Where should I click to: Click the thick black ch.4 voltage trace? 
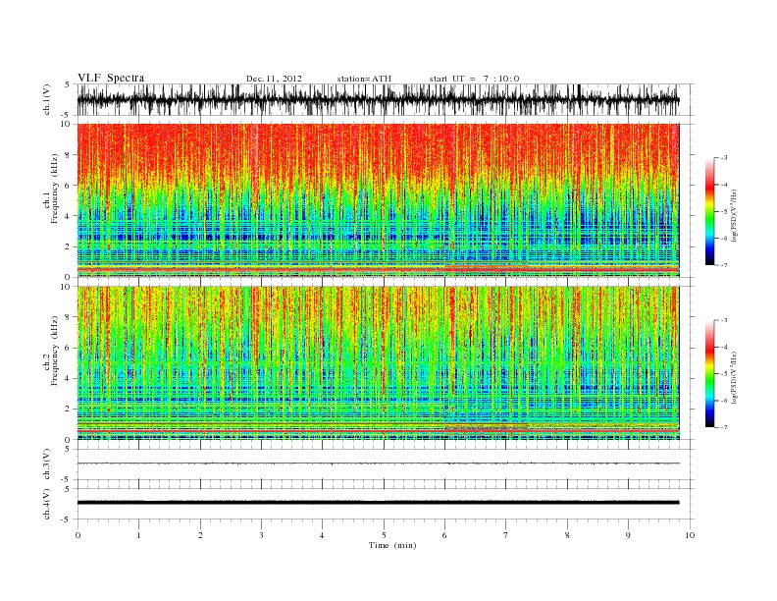(378, 503)
